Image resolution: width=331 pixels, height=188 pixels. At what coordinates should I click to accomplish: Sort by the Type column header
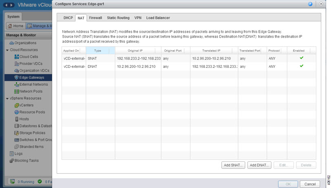100,51
